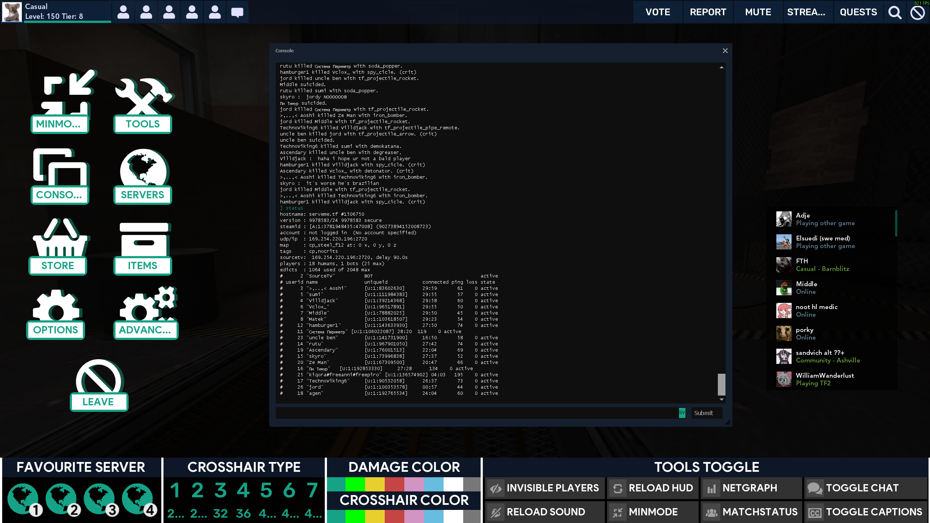
Task: Open the Vote menu
Action: tap(658, 12)
